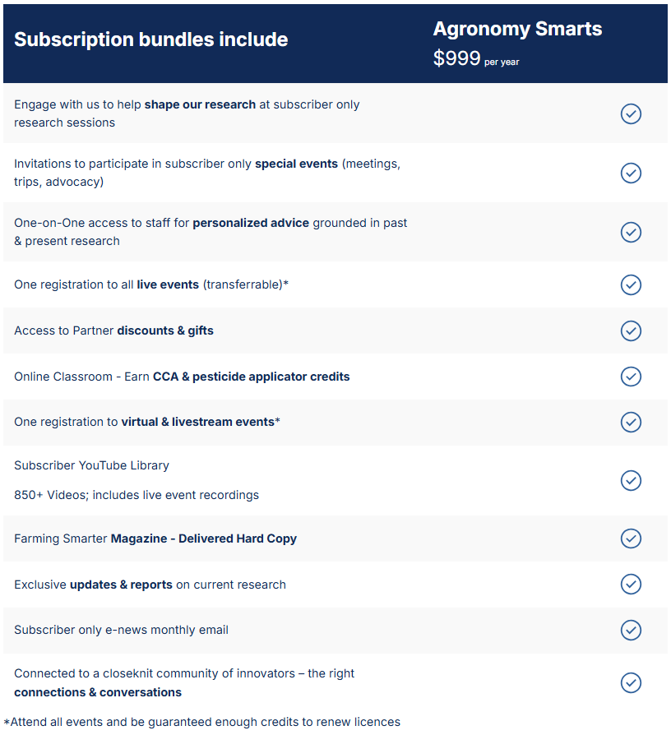Screen dimensions: 671x735
Task: Click the checkmark for connections & conversations row
Action: click(x=631, y=682)
